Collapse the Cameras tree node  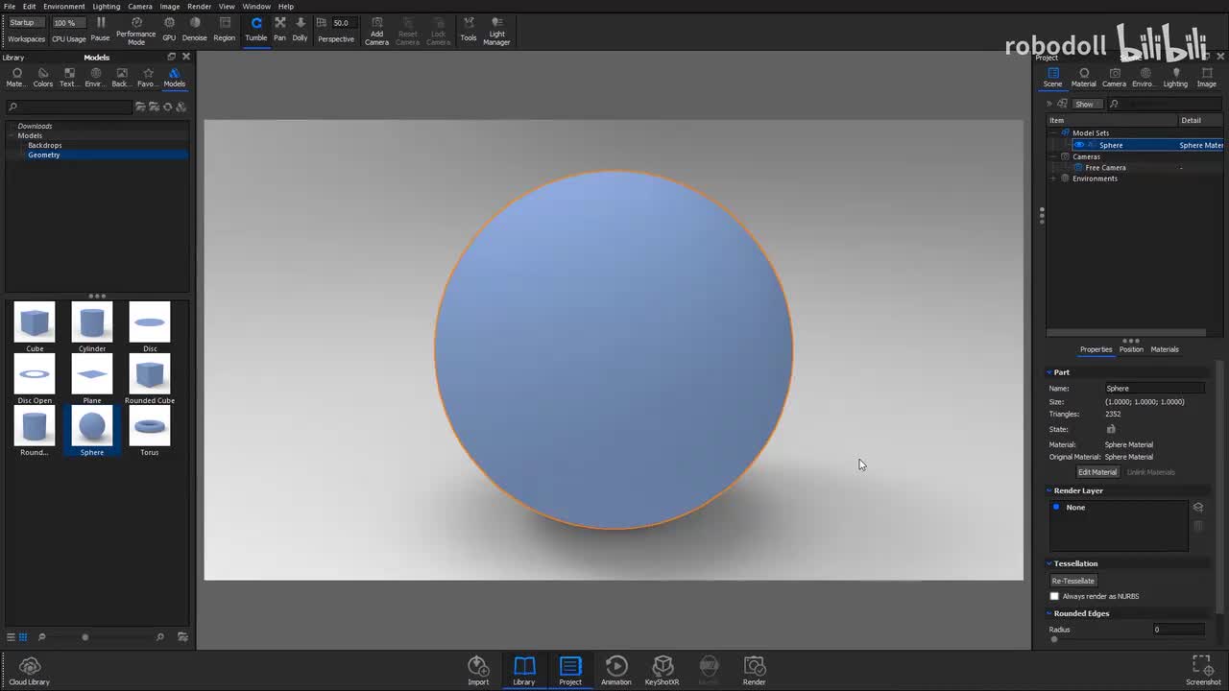coord(1054,156)
